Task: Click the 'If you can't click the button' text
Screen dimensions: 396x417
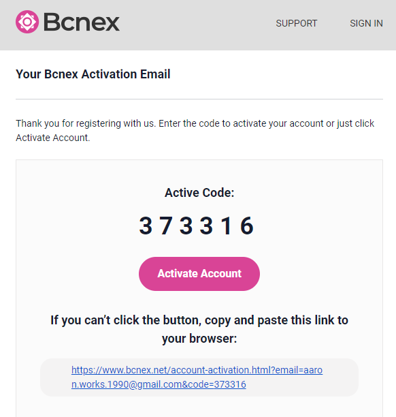Action: tap(199, 320)
